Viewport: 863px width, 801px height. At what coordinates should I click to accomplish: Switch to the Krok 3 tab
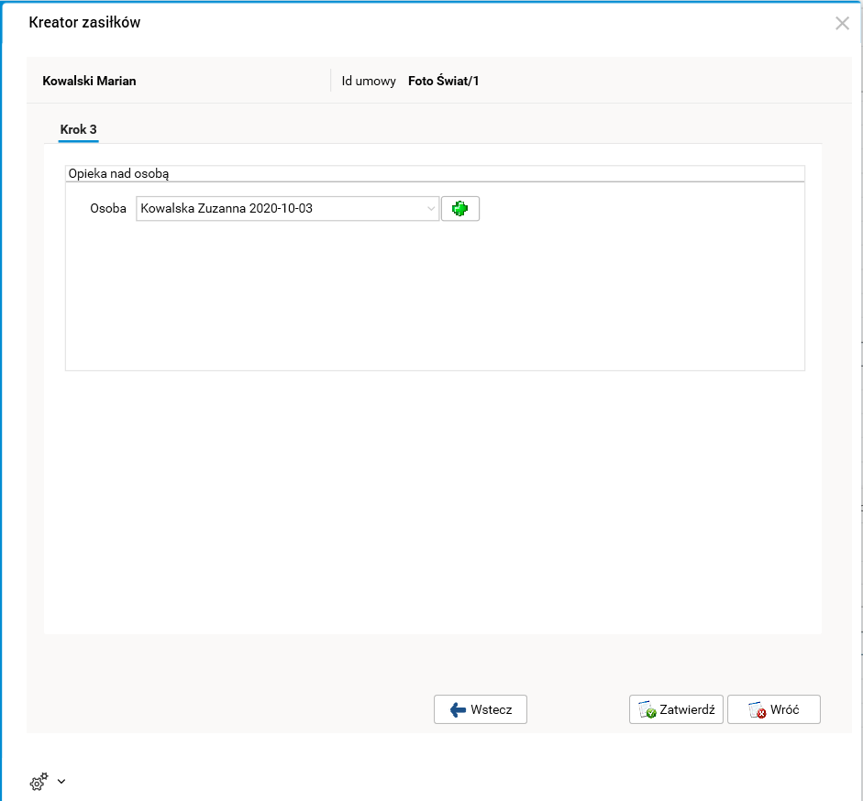(x=78, y=130)
